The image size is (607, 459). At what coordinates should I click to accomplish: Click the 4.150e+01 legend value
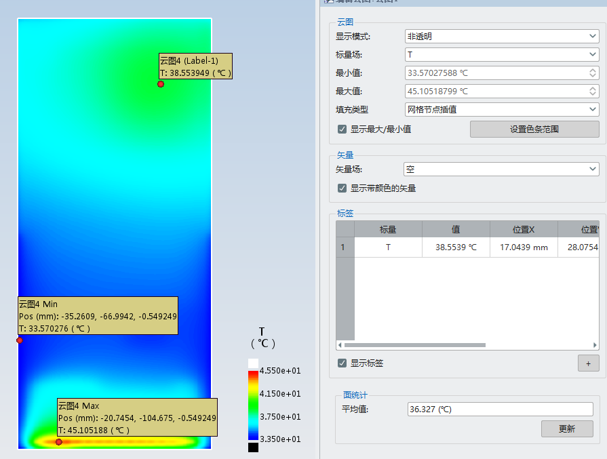[280, 394]
